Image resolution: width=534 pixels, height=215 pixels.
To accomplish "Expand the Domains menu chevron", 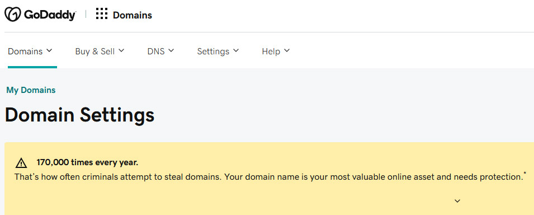I will pos(49,50).
